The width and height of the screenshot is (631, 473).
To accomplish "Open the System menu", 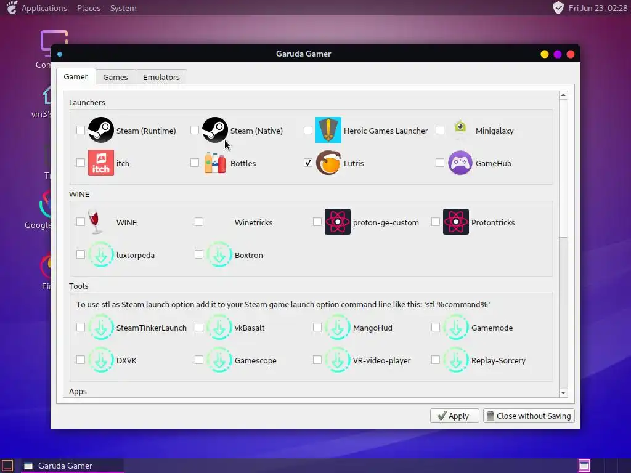I will click(x=123, y=8).
